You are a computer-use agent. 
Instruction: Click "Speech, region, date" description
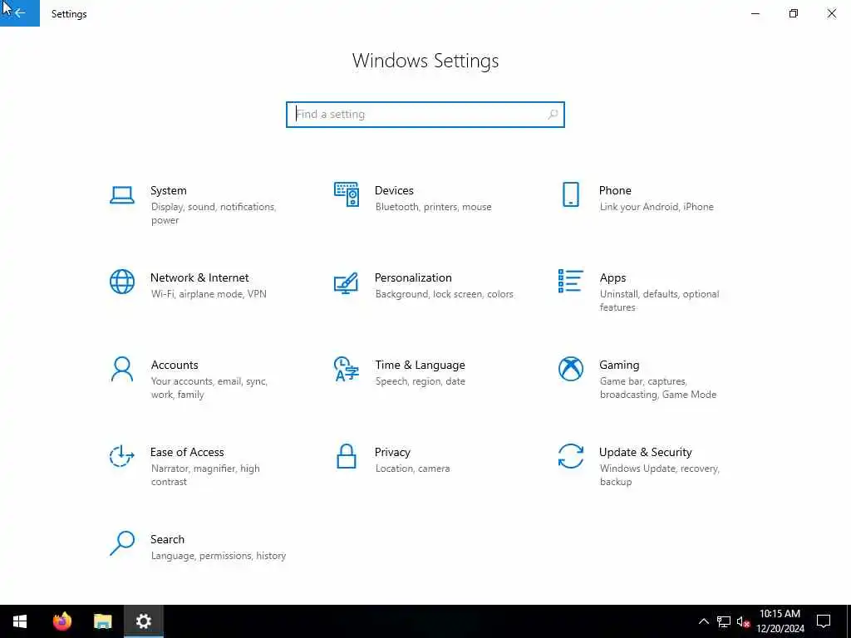coord(420,381)
